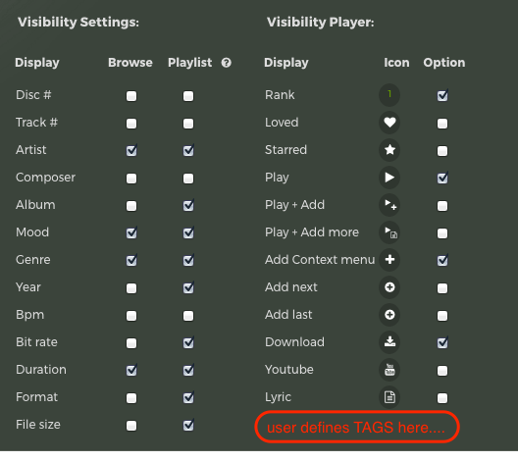Uncheck Artist in Playlist column

coord(188,151)
